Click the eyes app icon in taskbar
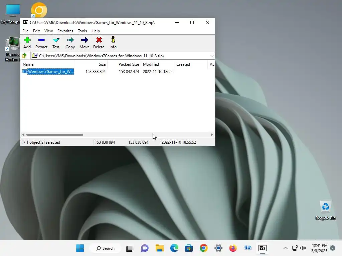Viewport: 342px width, 256px height. click(248, 248)
